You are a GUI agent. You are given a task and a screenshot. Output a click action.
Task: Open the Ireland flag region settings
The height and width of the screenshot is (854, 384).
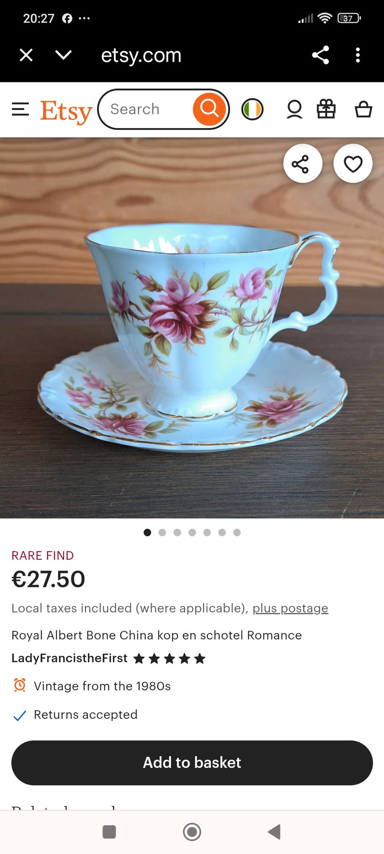[x=252, y=109]
